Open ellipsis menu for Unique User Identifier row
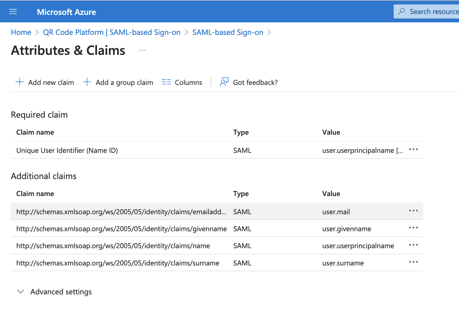459x317 pixels. [413, 149]
